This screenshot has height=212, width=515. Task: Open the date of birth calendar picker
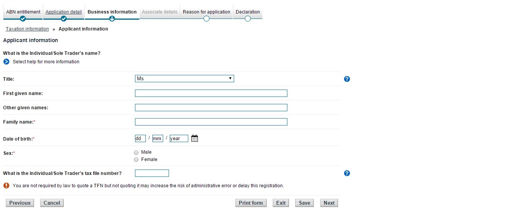click(194, 138)
